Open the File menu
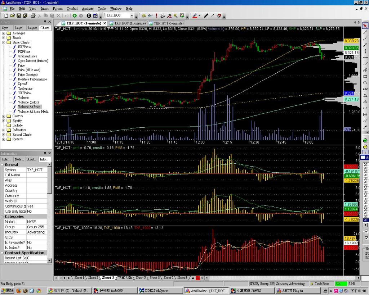This screenshot has height=295, width=369. [12, 9]
